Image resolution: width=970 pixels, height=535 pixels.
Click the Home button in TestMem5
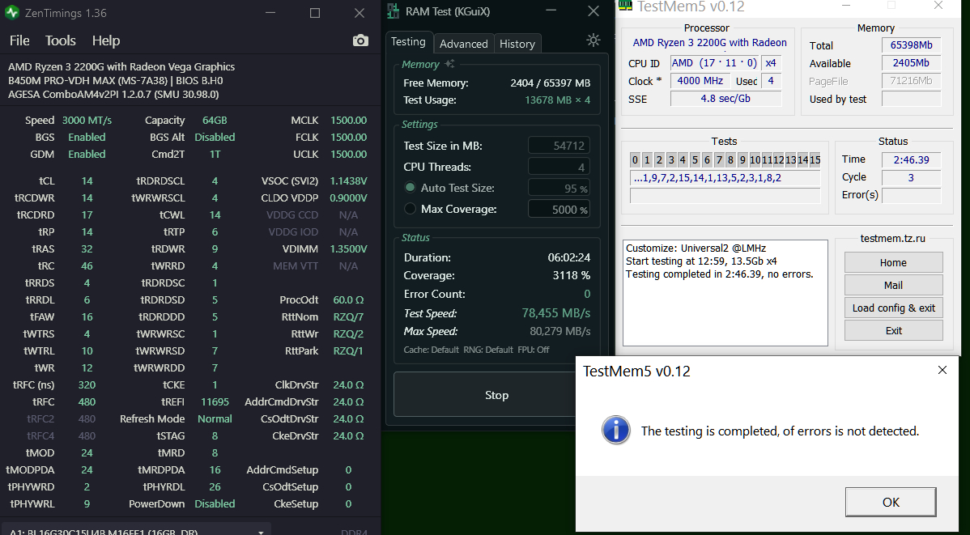(x=893, y=262)
